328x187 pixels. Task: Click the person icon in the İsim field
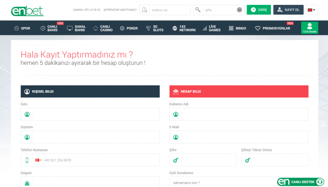click(x=27, y=114)
